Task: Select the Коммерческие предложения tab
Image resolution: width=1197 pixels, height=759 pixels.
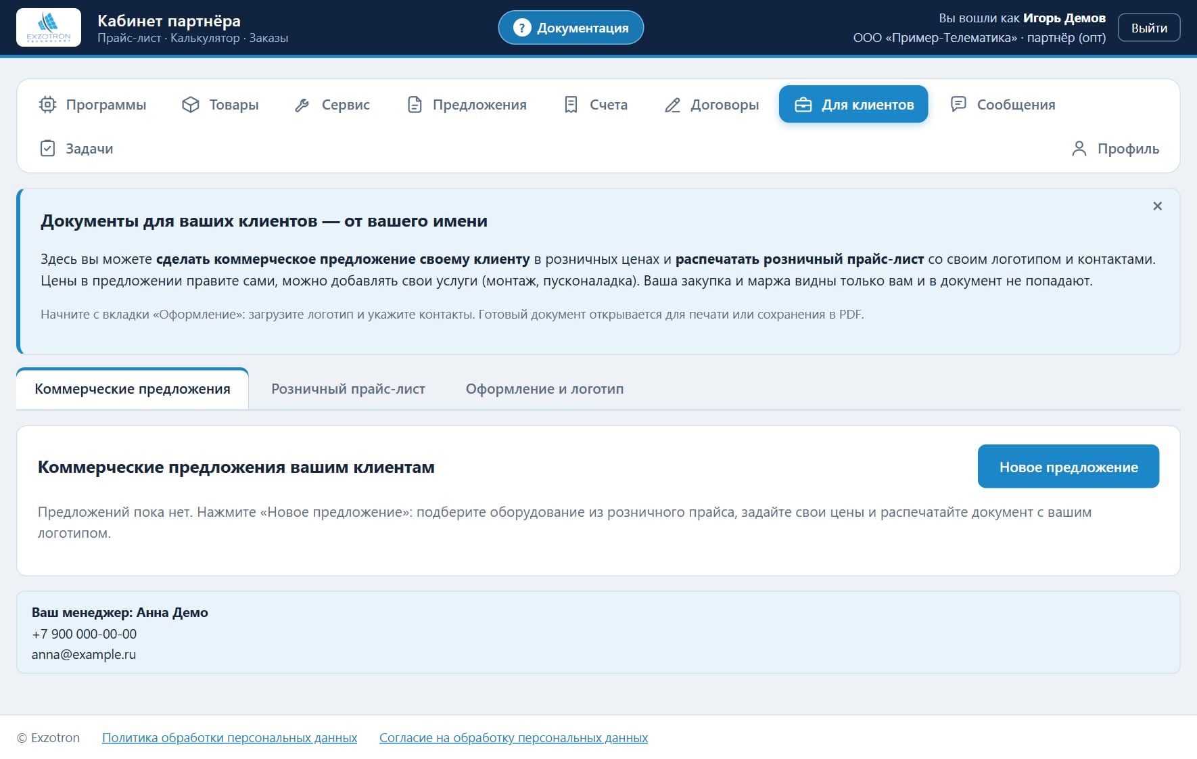Action: coord(133,389)
